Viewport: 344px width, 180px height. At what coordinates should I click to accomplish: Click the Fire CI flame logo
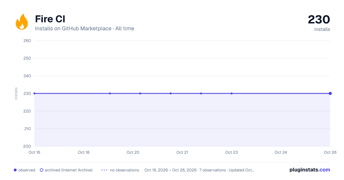click(x=22, y=22)
